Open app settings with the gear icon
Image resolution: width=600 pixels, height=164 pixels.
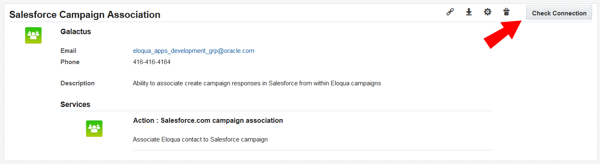[487, 12]
